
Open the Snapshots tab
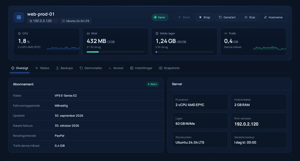pos(169,68)
